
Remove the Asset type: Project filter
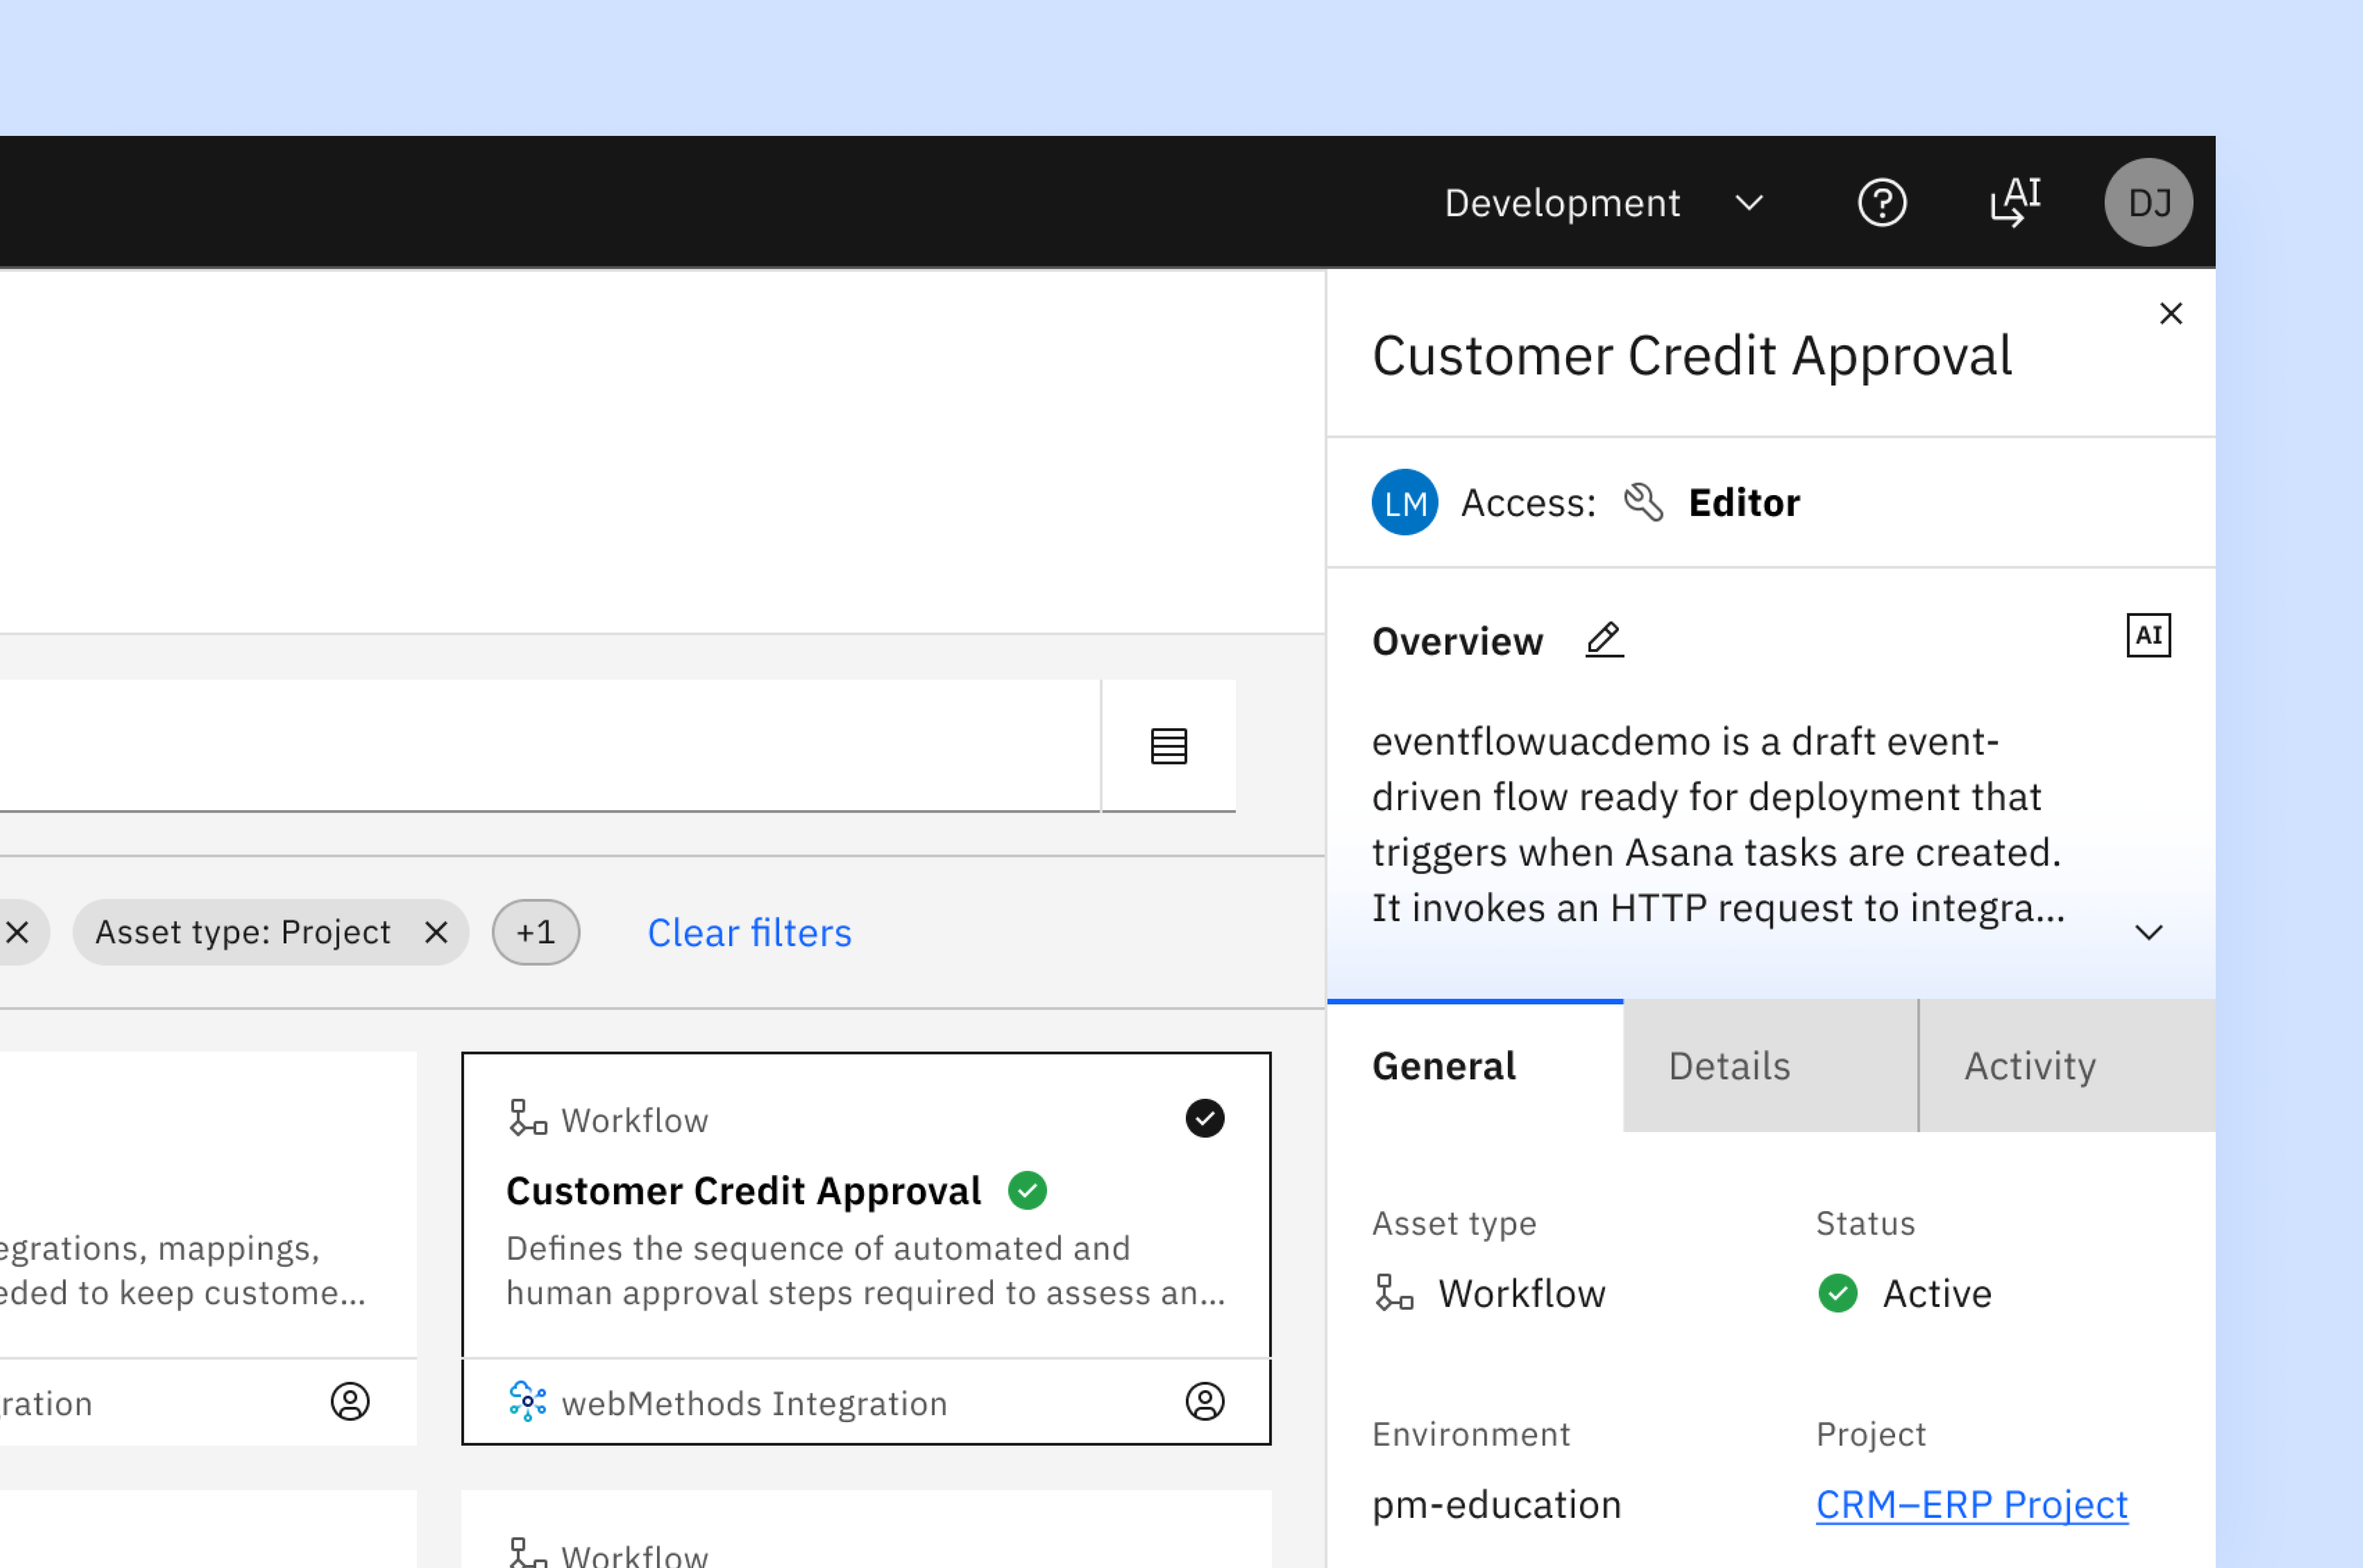(x=436, y=932)
